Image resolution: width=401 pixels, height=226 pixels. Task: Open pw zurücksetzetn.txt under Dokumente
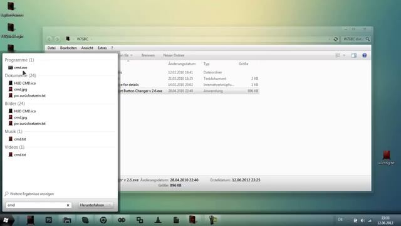click(x=27, y=95)
